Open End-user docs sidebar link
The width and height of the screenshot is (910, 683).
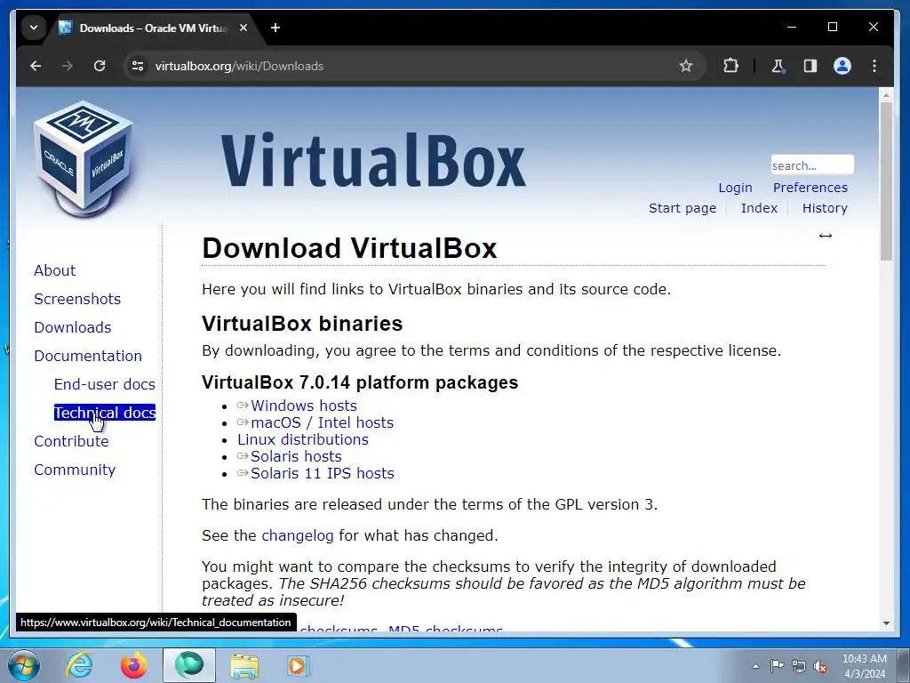point(105,384)
